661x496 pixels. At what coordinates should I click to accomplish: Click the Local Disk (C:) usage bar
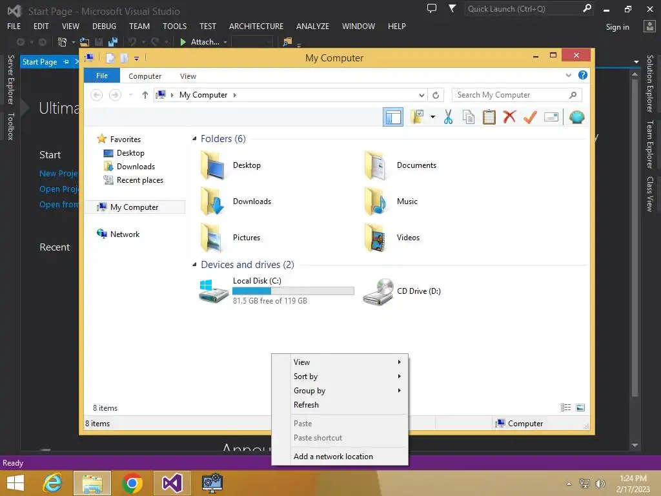click(x=293, y=291)
